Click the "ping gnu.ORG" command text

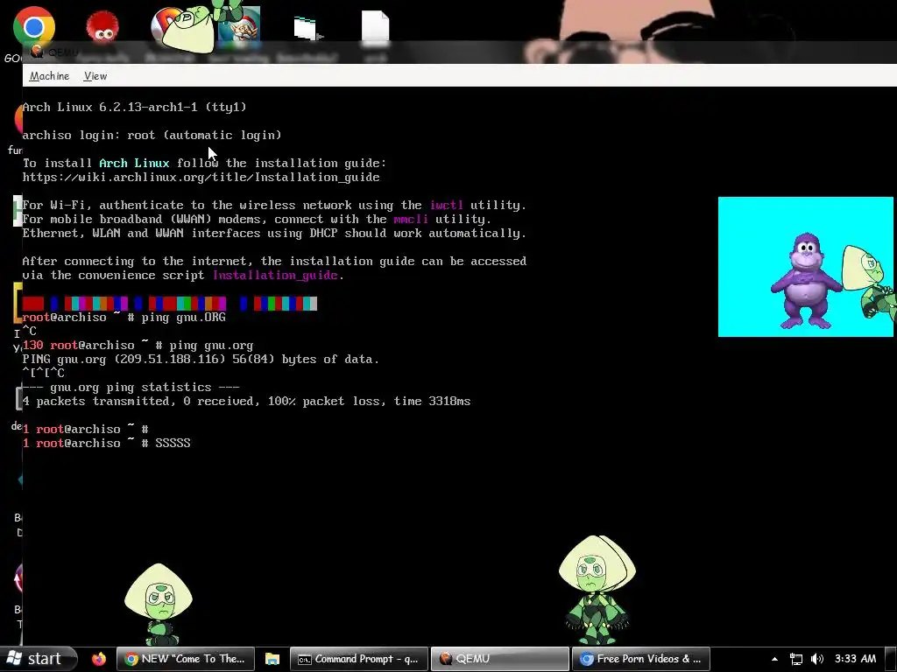pos(183,318)
